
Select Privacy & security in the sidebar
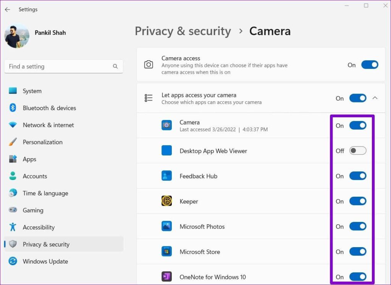click(46, 244)
